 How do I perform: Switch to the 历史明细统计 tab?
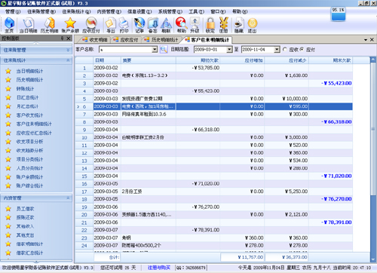pyautogui.click(x=161, y=40)
